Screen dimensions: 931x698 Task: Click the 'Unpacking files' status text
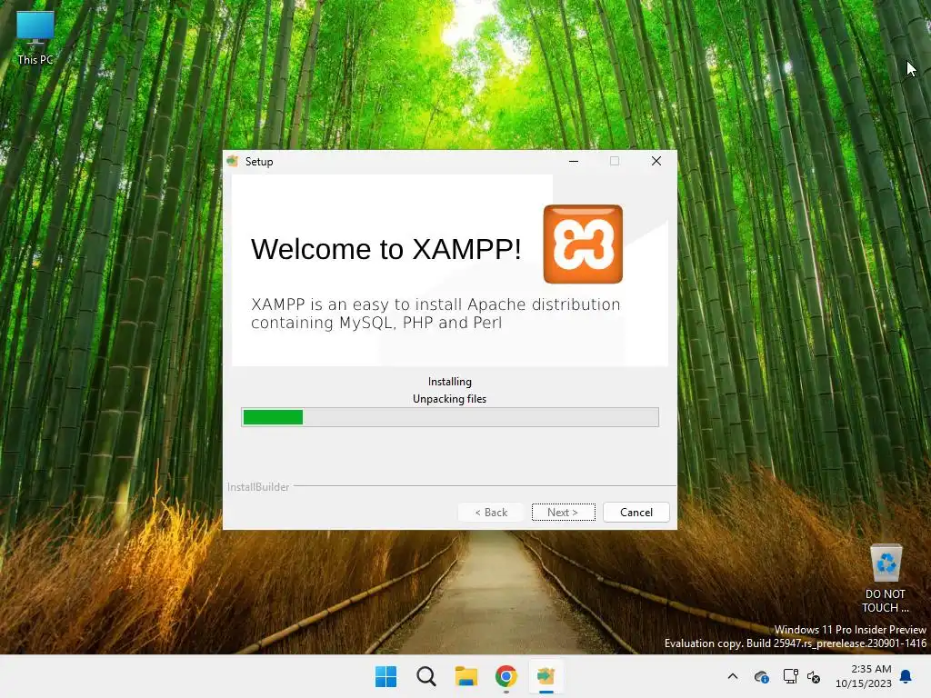(449, 399)
